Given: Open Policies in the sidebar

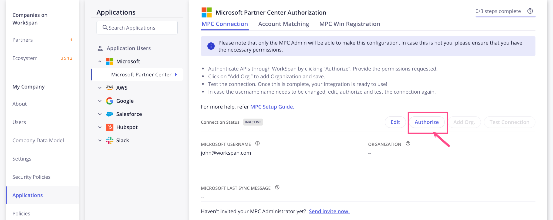Looking at the screenshot, I should (21, 214).
